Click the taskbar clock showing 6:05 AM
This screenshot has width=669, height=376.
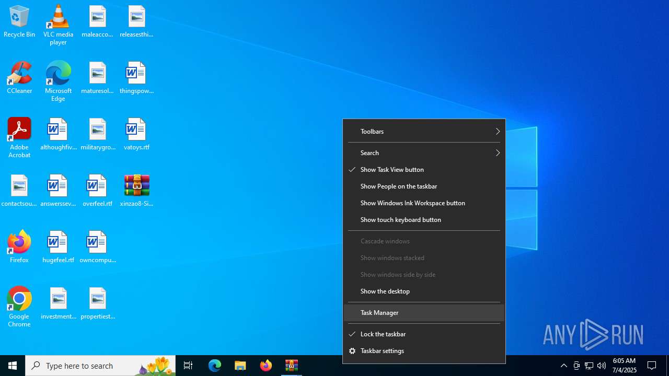click(625, 366)
